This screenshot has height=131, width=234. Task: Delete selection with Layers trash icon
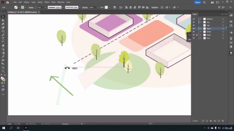(x=223, y=121)
